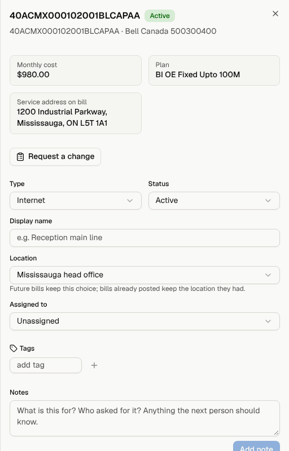This screenshot has width=289, height=451.
Task: Click the tag icon beside Tags label
Action: click(x=13, y=348)
